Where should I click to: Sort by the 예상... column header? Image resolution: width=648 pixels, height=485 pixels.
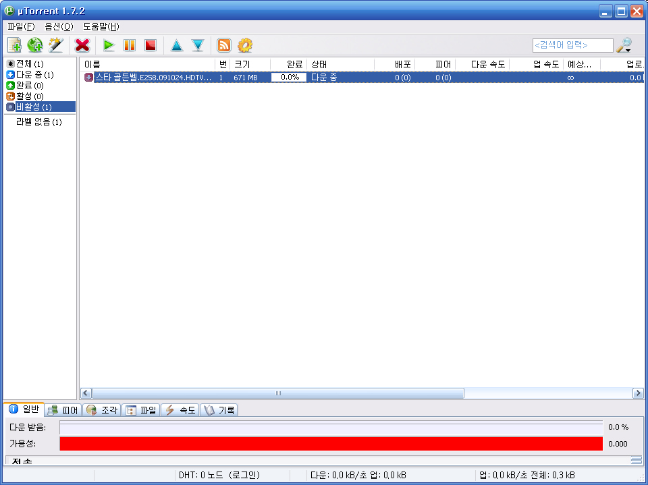pyautogui.click(x=582, y=64)
